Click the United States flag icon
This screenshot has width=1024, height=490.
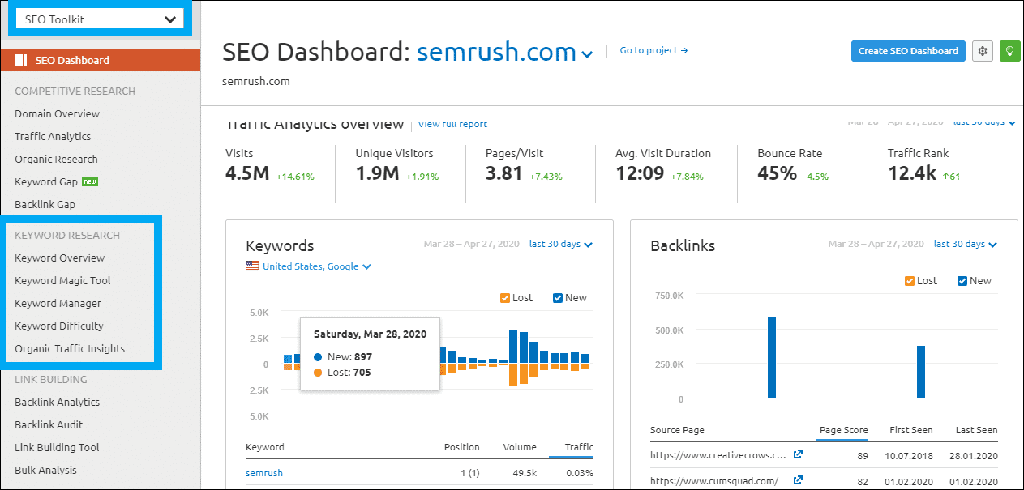[251, 264]
